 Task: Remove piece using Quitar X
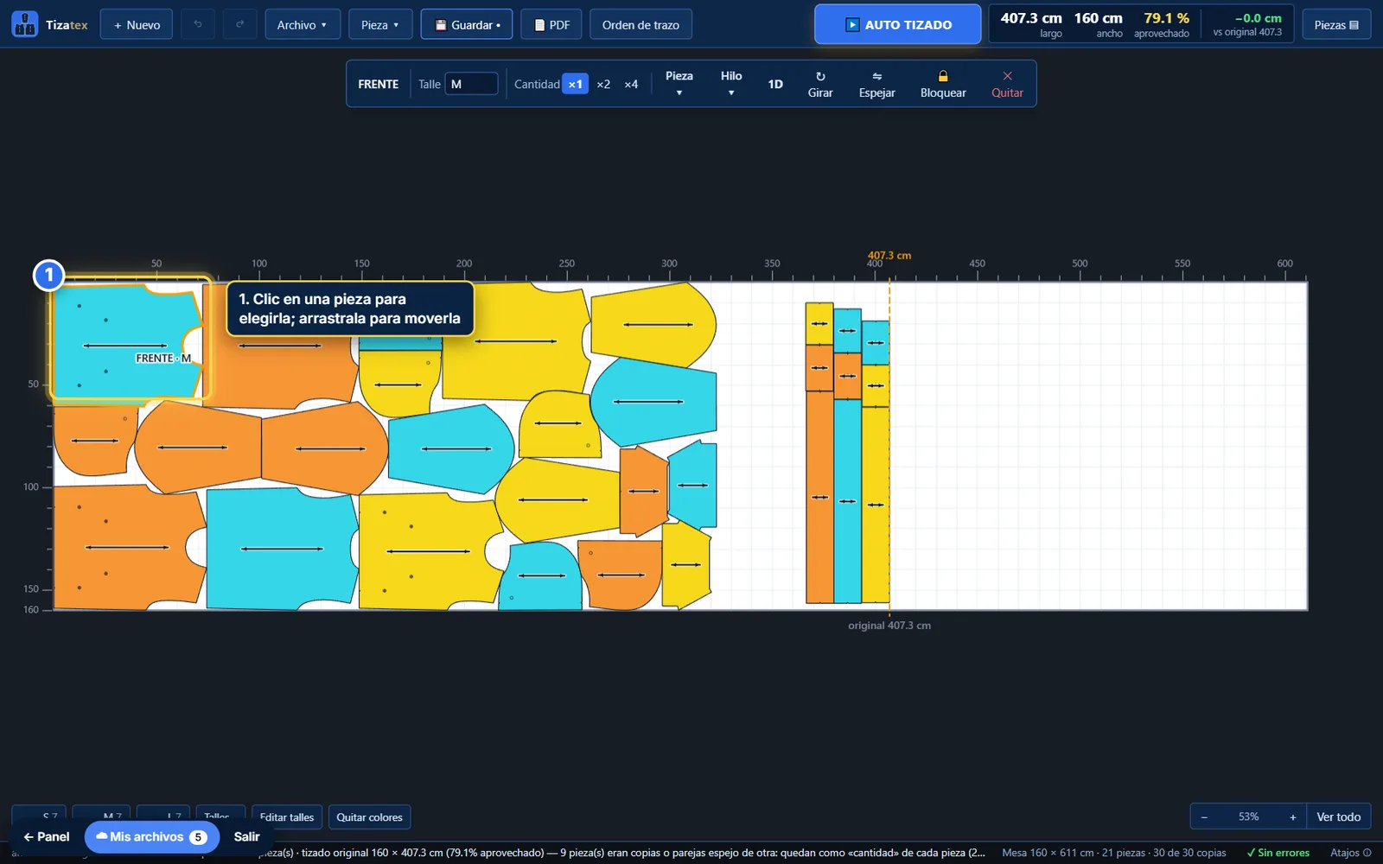(x=1007, y=84)
